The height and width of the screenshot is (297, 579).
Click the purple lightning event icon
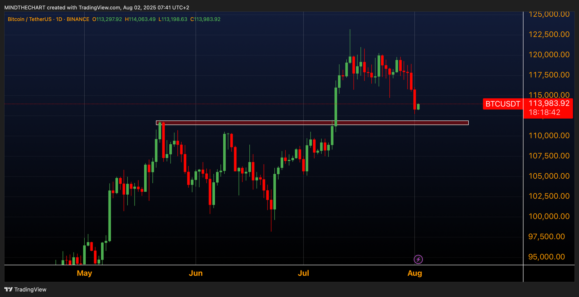coord(418,259)
